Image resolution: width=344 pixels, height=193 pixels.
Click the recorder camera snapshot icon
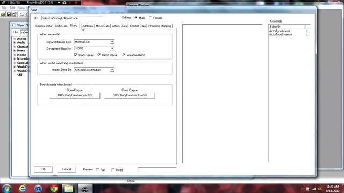coord(64,3)
